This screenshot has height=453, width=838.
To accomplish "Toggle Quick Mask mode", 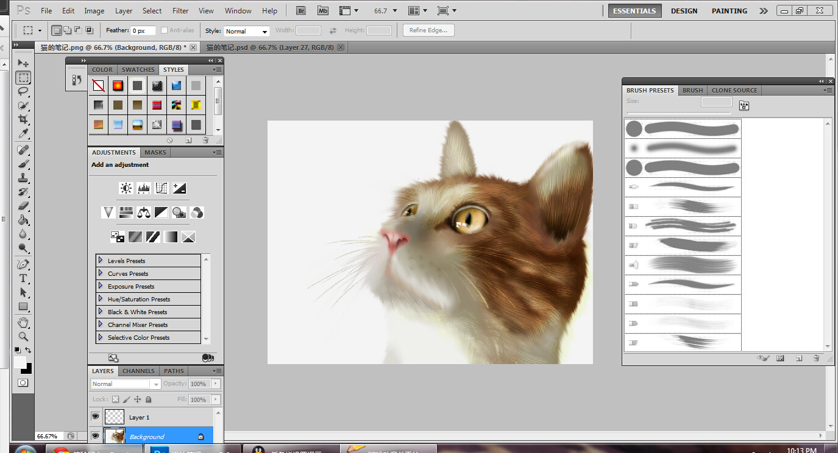I will (23, 382).
